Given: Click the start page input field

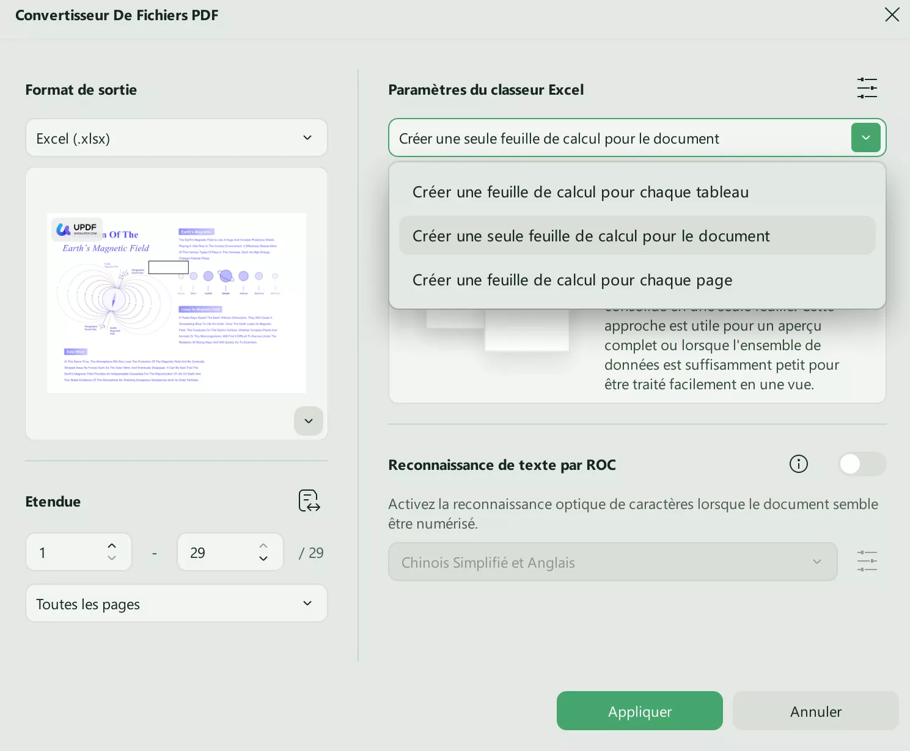Looking at the screenshot, I should click(x=64, y=552).
